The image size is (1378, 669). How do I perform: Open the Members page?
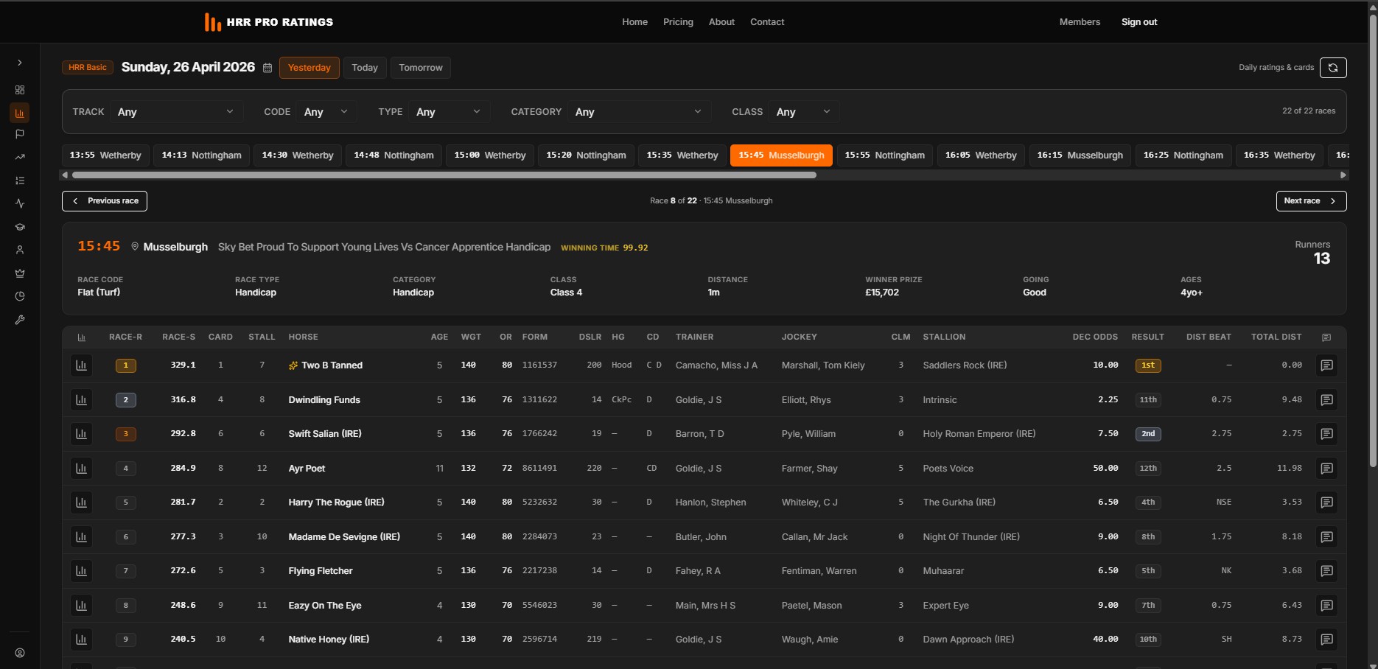(1080, 22)
